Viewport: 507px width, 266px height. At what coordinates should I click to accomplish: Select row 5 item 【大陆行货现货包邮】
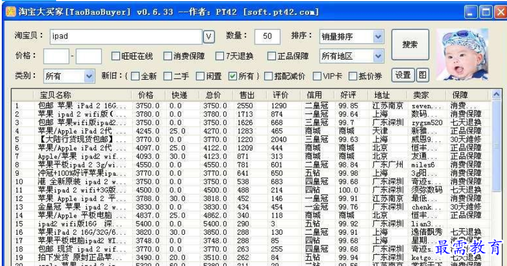click(82, 139)
